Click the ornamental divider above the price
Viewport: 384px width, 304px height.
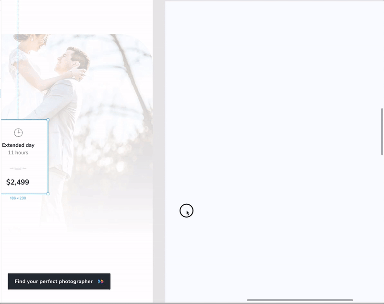[18, 168]
